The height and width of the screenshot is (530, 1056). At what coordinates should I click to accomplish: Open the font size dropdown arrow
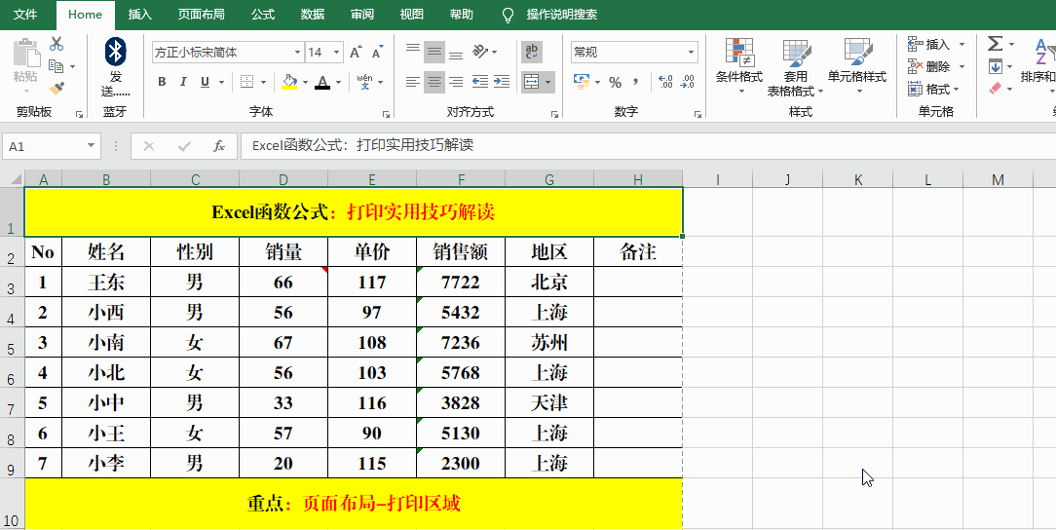point(337,52)
